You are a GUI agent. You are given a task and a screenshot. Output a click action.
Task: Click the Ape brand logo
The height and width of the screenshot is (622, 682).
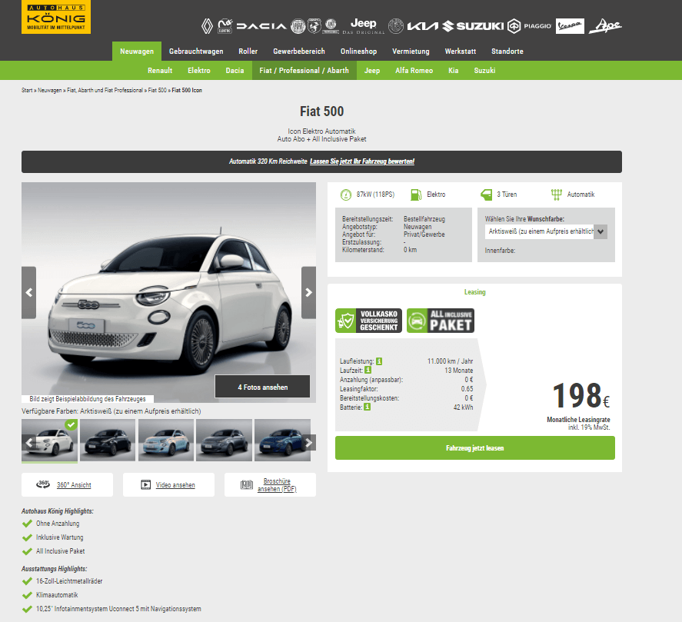pos(605,26)
